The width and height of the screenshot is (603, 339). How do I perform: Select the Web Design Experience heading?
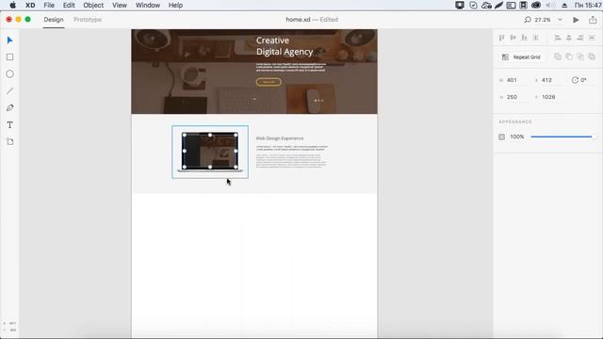click(280, 138)
